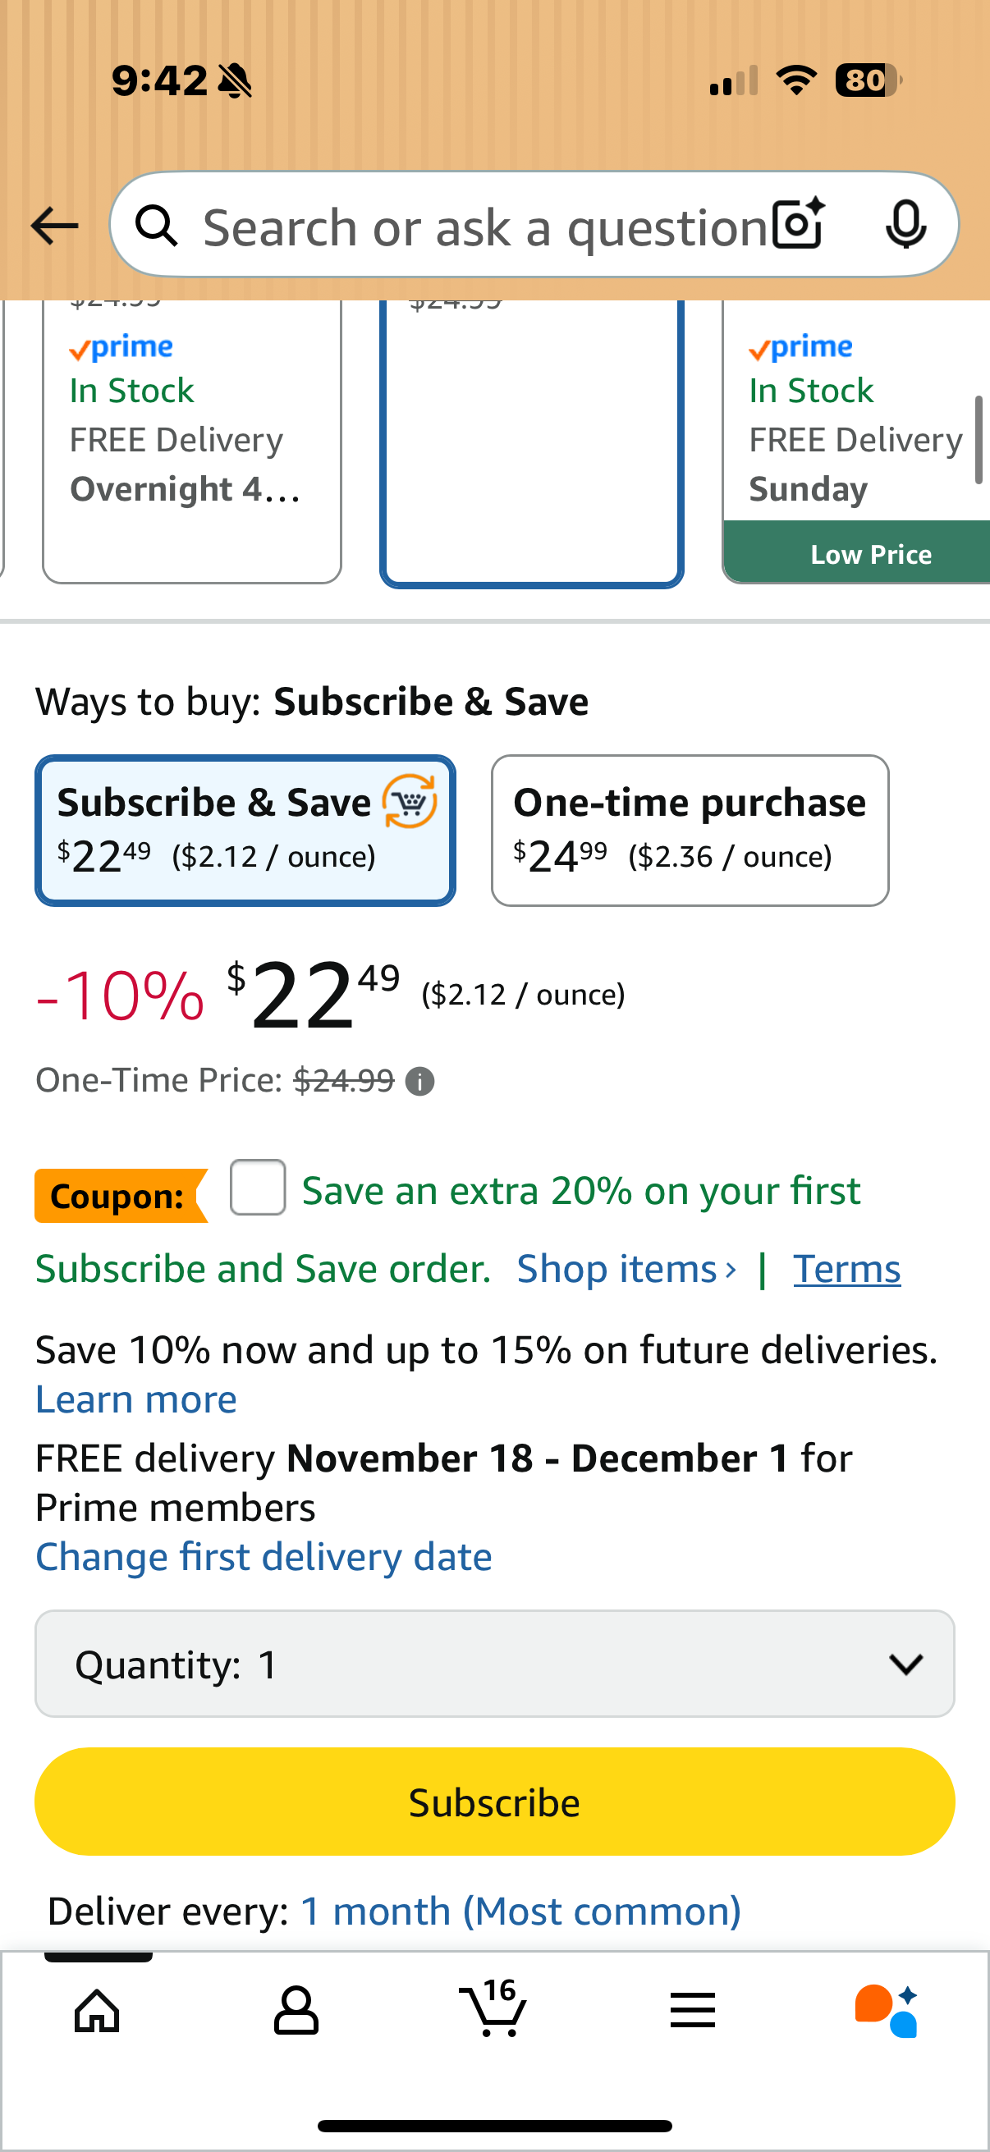Check the 20% coupon checkbox
The image size is (990, 2152).
(257, 1187)
